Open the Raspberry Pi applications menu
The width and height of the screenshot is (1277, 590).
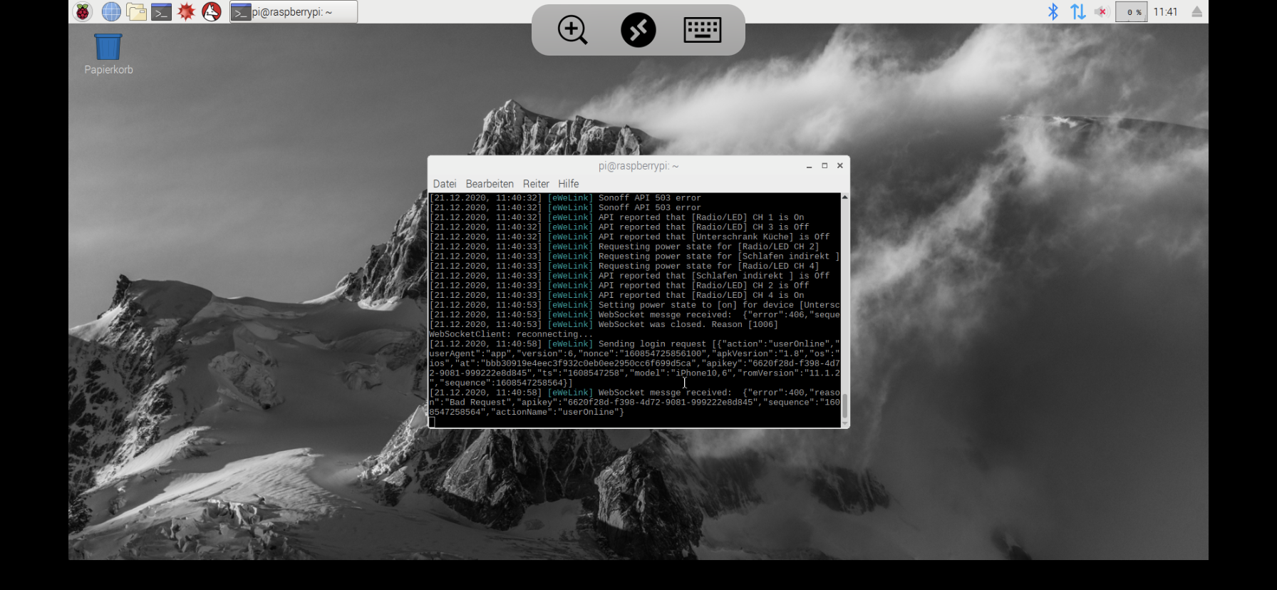(83, 12)
